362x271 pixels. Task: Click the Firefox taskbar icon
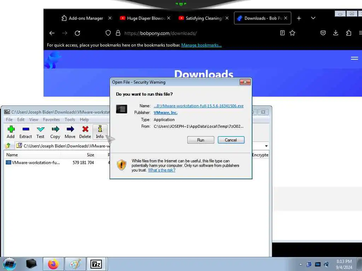point(53,264)
